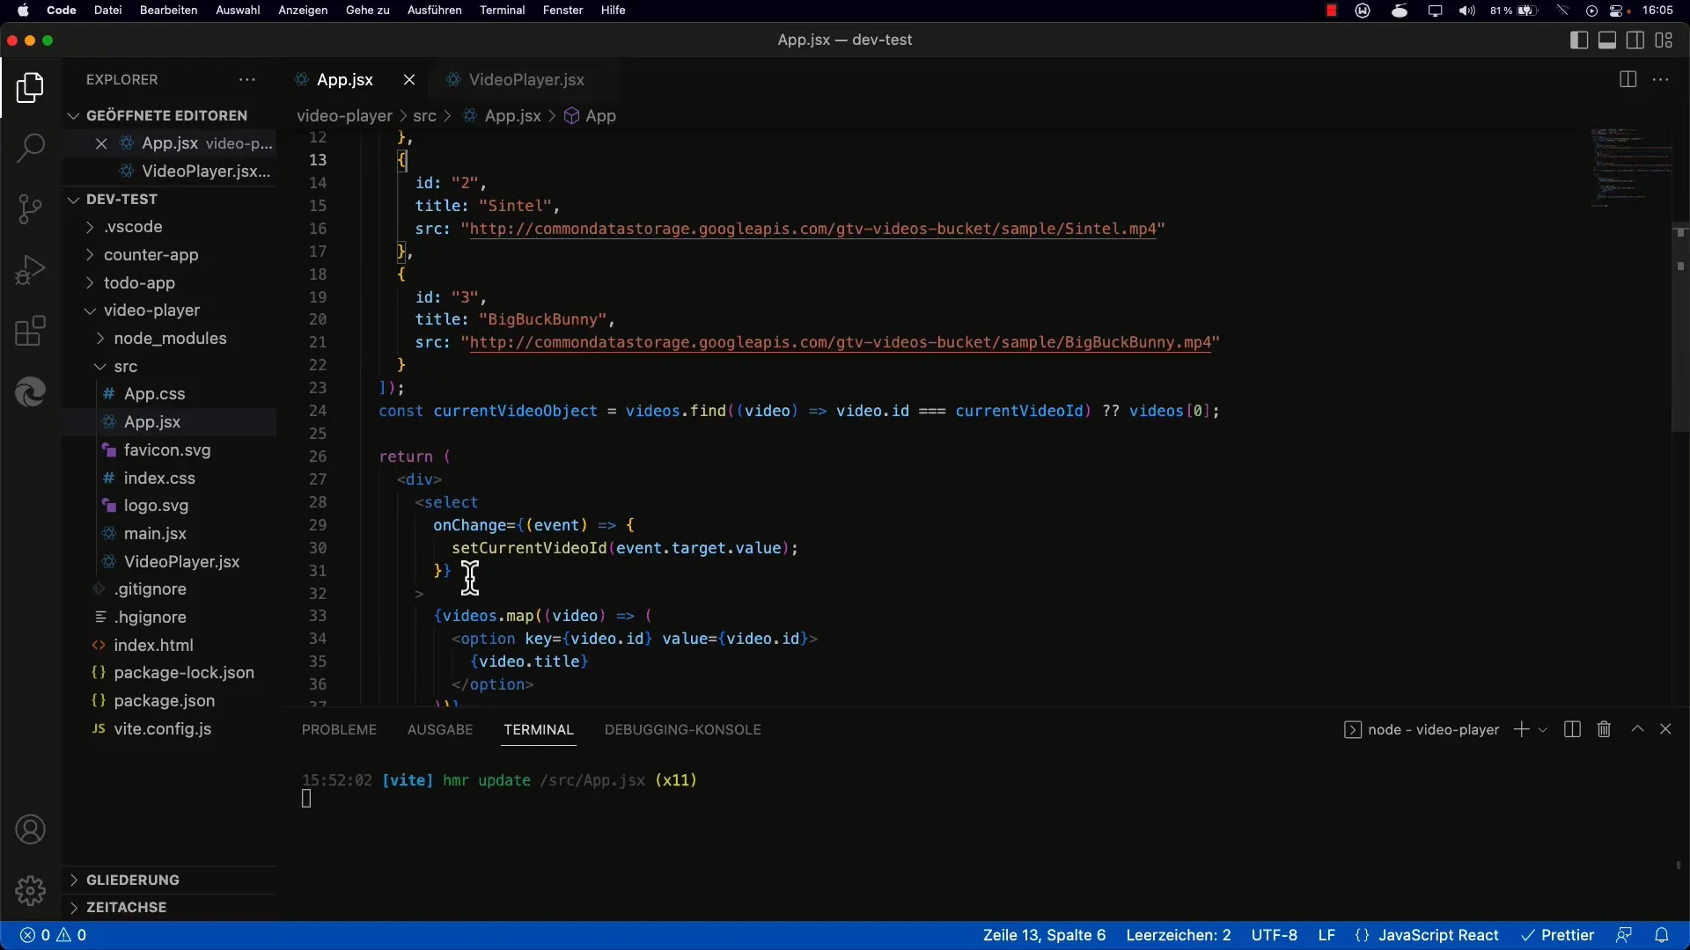Create a new terminal with plus icon
This screenshot has height=950, width=1690.
[1521, 729]
